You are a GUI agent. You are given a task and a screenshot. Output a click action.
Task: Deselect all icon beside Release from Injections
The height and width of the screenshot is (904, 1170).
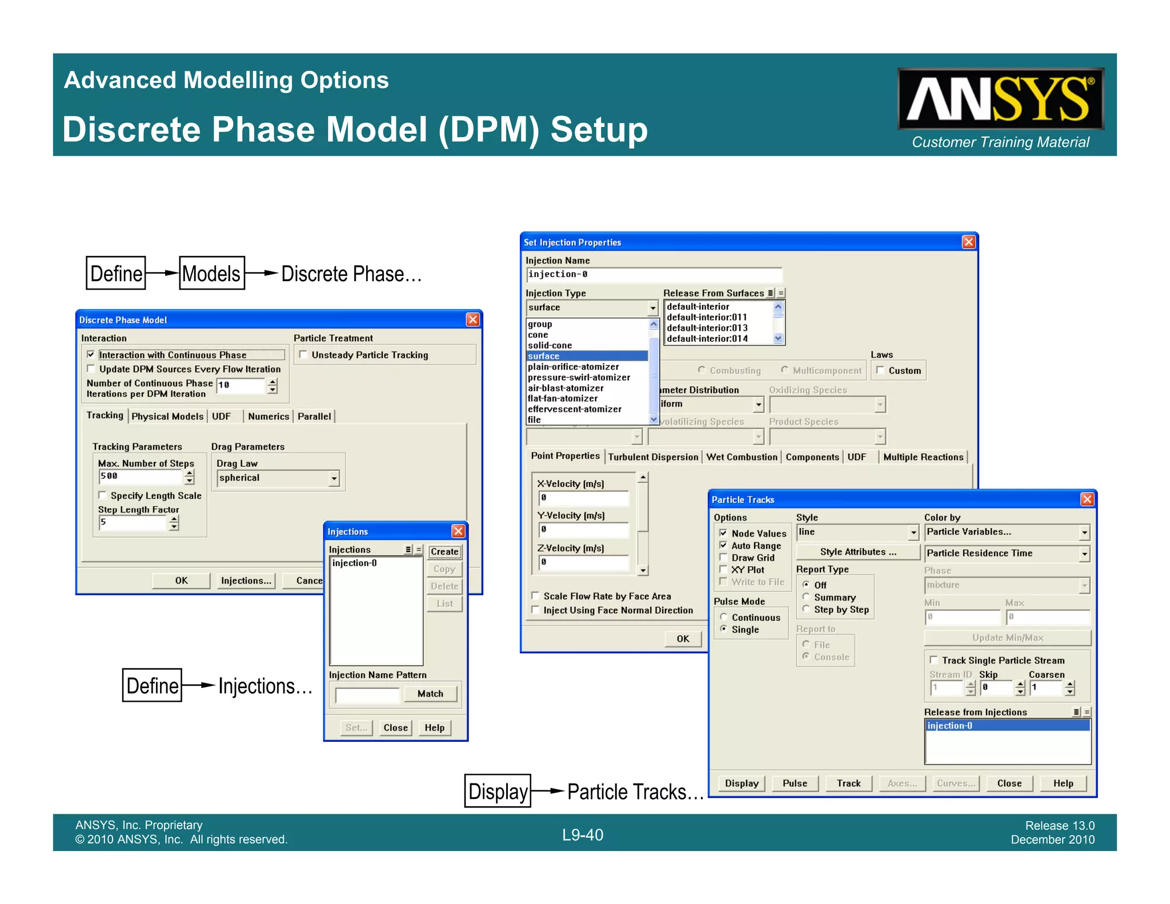1087,712
